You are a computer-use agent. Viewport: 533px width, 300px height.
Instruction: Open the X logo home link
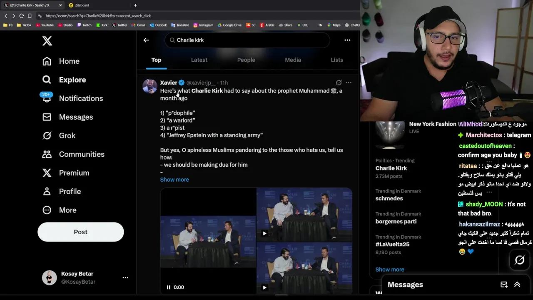pyautogui.click(x=47, y=41)
